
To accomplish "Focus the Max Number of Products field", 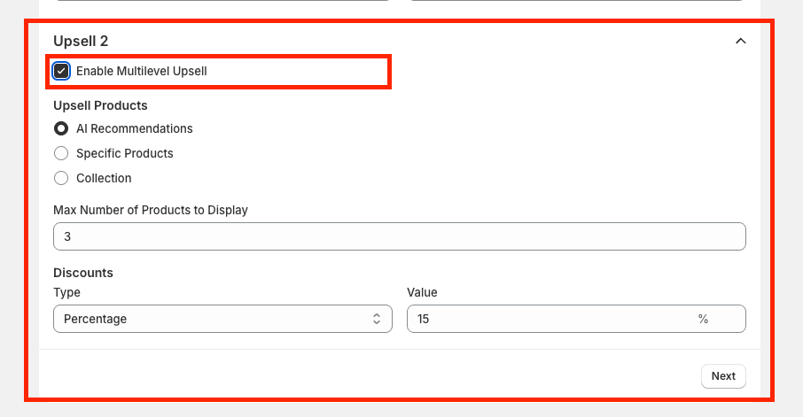I will click(x=399, y=237).
